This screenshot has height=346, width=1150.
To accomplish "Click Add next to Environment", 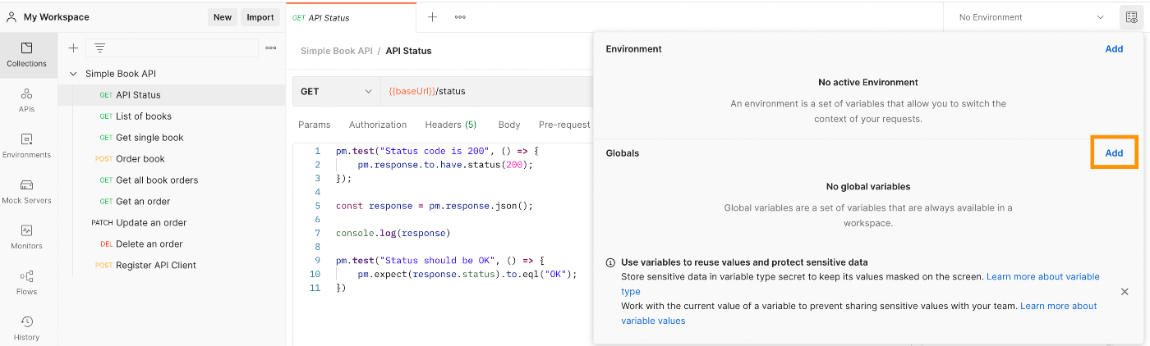I will click(x=1114, y=49).
